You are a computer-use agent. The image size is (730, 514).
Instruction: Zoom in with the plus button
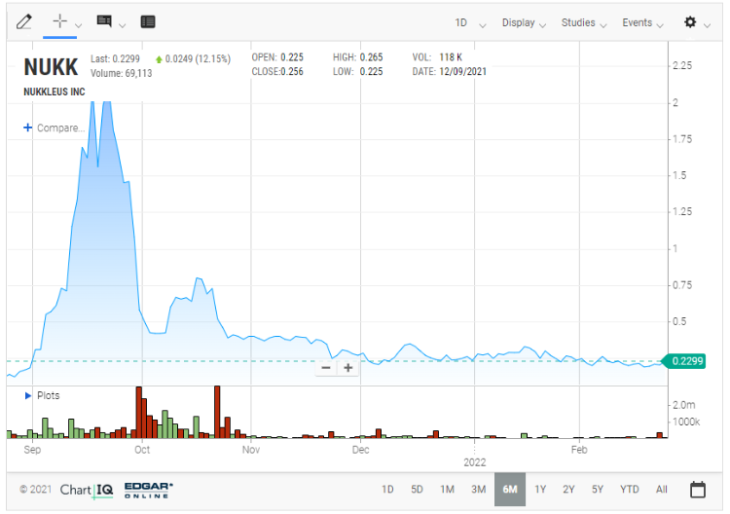pyautogui.click(x=347, y=368)
